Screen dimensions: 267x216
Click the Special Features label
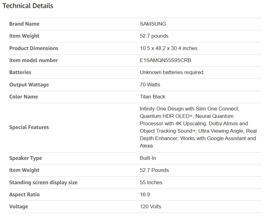(x=29, y=127)
